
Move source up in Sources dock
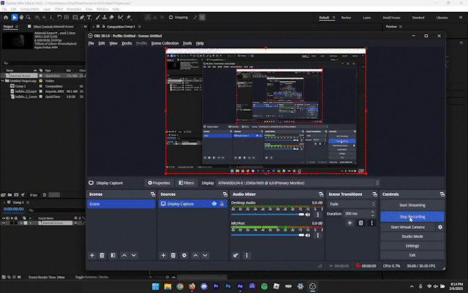(x=196, y=255)
